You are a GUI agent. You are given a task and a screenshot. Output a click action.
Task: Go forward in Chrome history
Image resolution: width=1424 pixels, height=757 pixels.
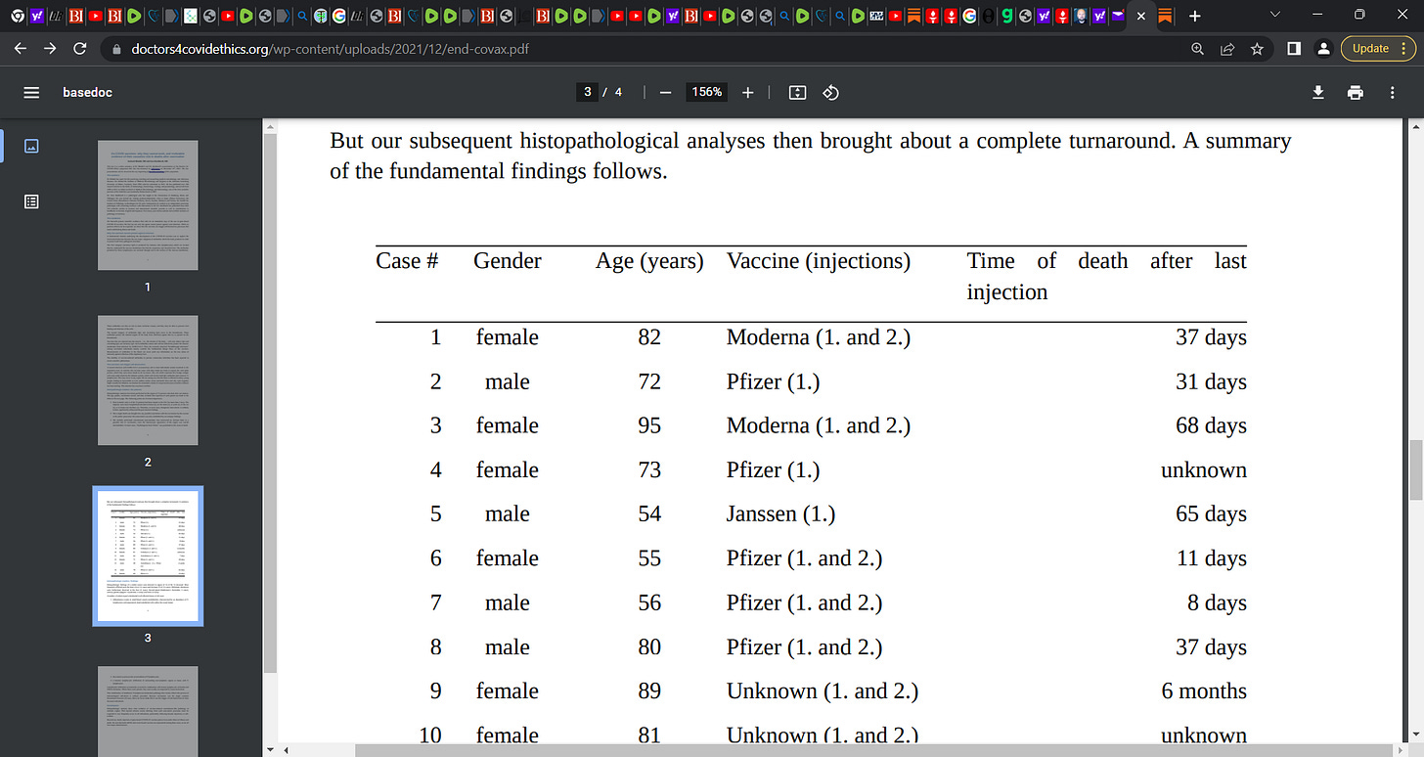51,48
